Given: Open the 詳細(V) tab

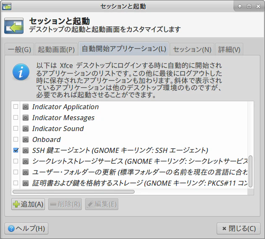Looking at the screenshot, I should tap(229, 50).
